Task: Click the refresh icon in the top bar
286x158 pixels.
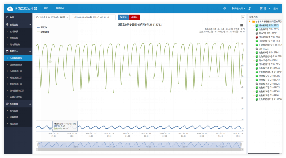Action: click(225, 9)
